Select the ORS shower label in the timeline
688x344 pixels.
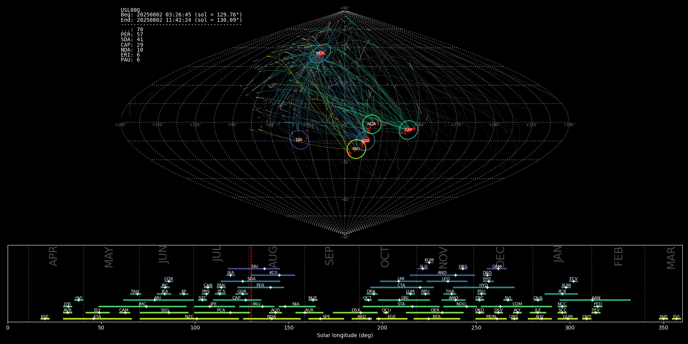point(463,267)
